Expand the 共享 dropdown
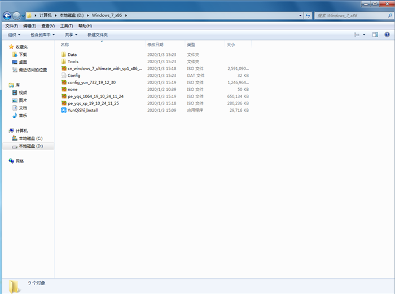This screenshot has height=294, width=395. pyautogui.click(x=71, y=35)
